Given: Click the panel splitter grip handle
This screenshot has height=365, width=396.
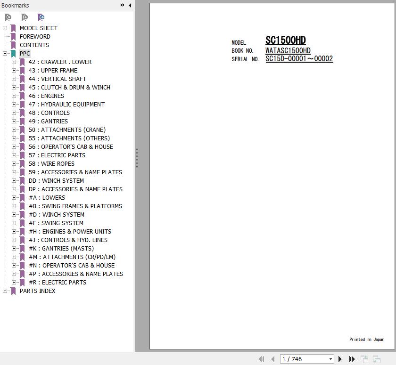Looking at the screenshot, I should click(x=137, y=158).
